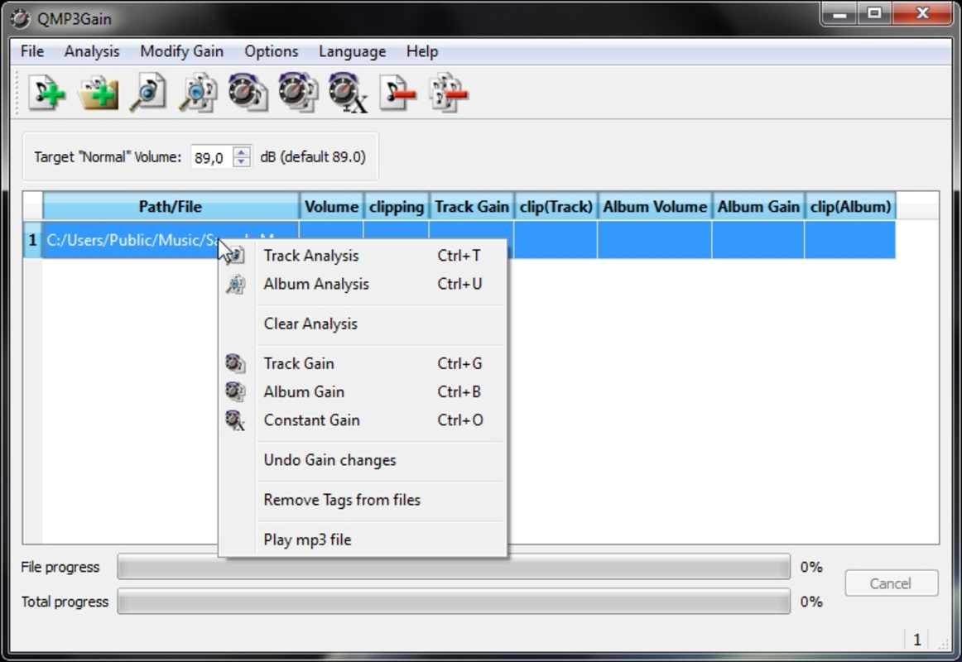Click the Album Gain column header
Screen dimensions: 962x662
point(758,207)
